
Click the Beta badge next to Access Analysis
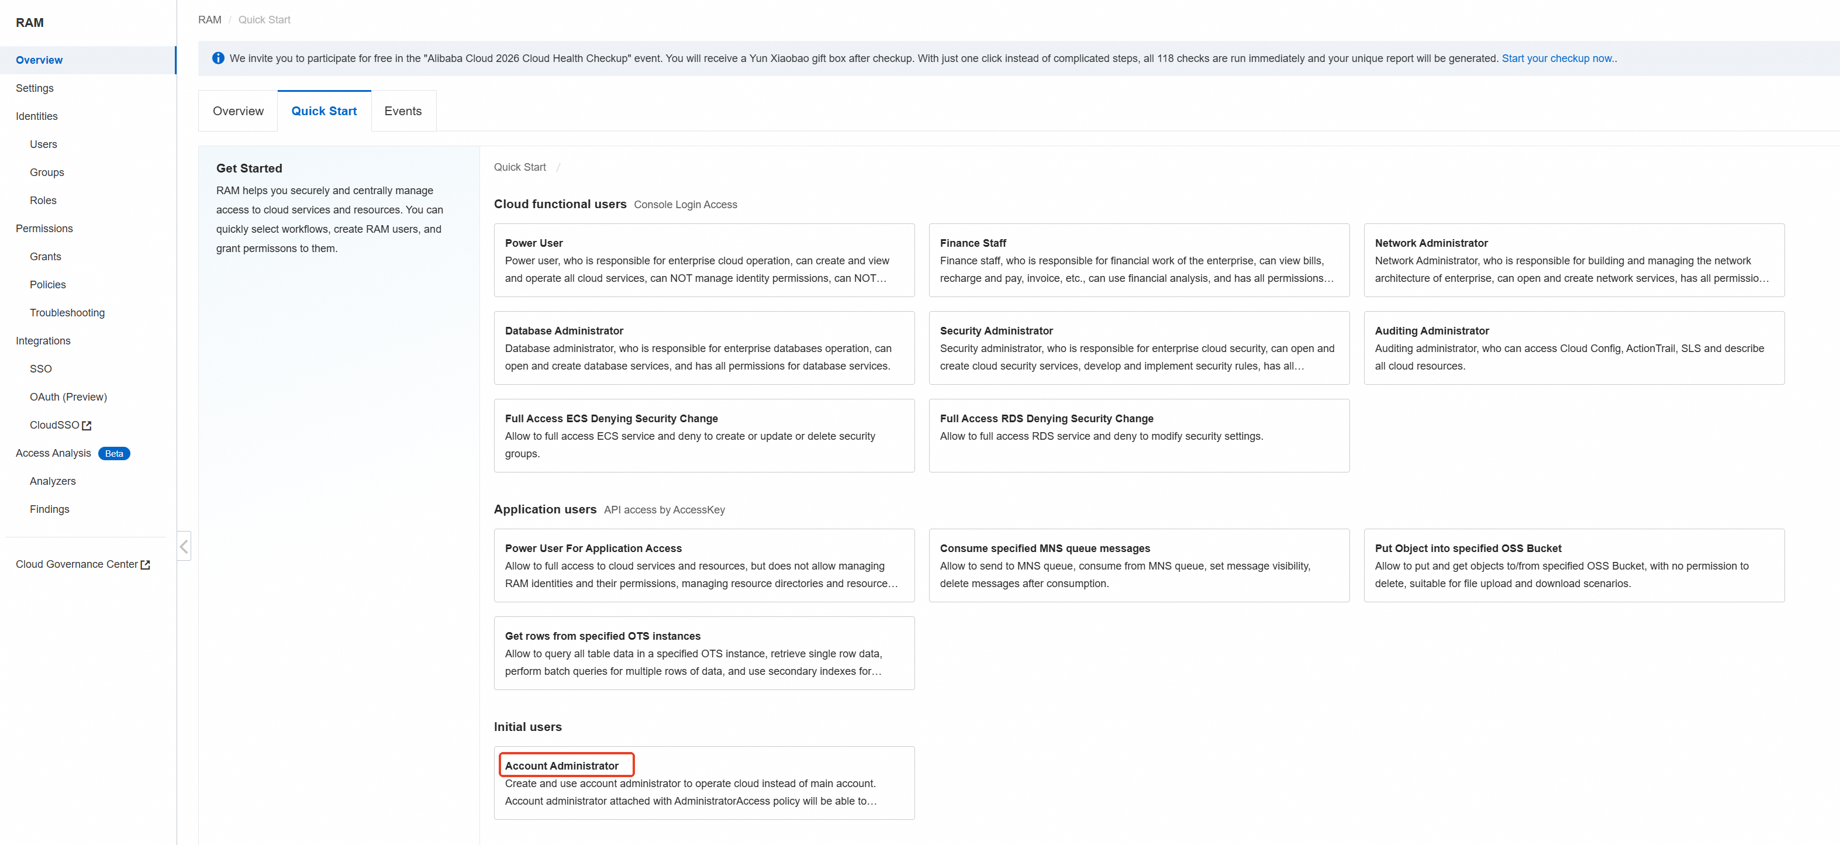click(x=113, y=454)
